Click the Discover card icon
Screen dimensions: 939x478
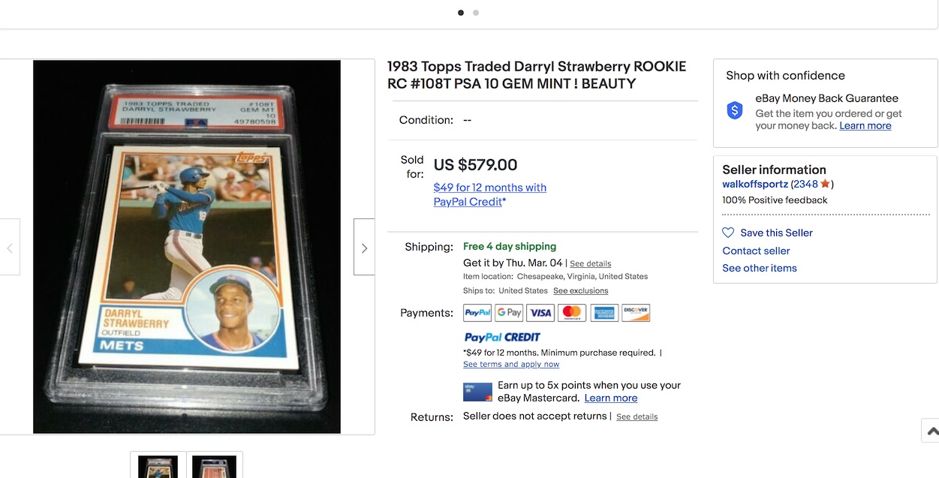[x=636, y=313]
